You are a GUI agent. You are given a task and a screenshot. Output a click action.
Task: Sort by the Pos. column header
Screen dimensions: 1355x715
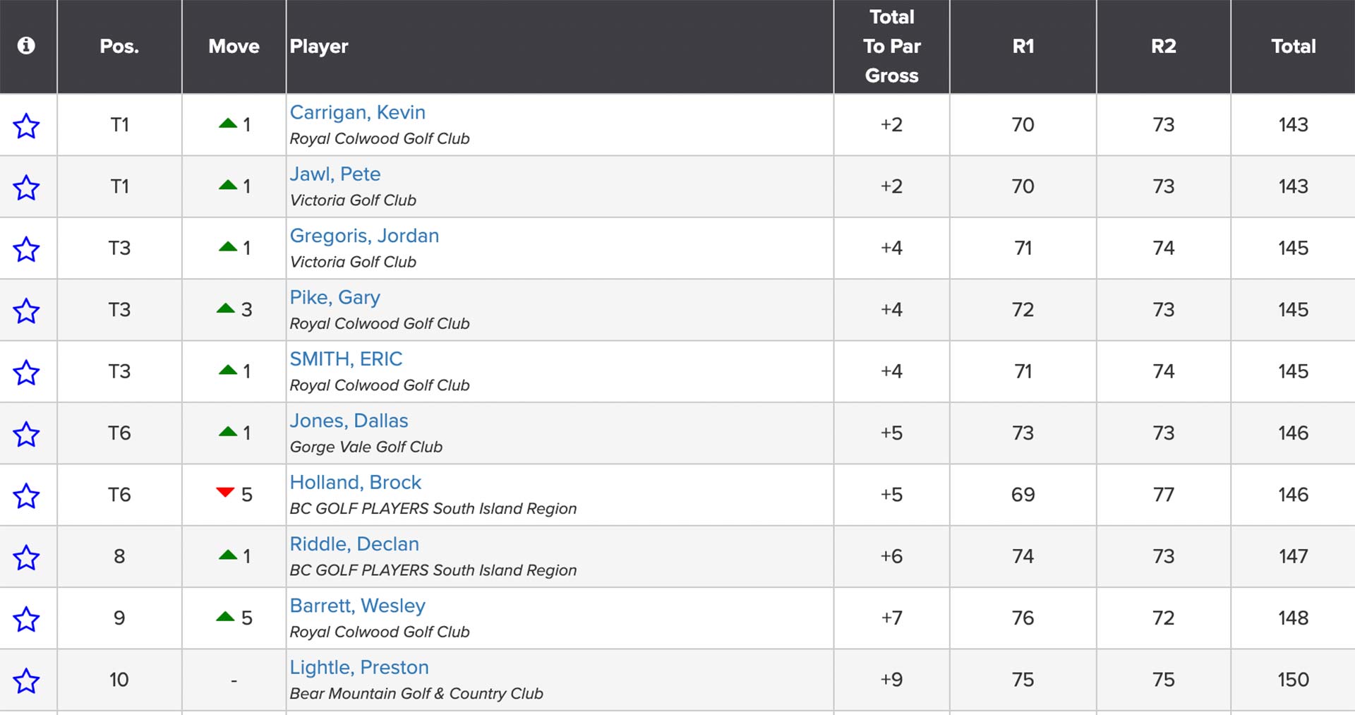[x=119, y=47]
